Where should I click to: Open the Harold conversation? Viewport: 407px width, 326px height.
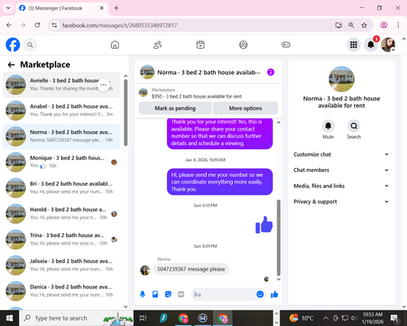[61, 214]
